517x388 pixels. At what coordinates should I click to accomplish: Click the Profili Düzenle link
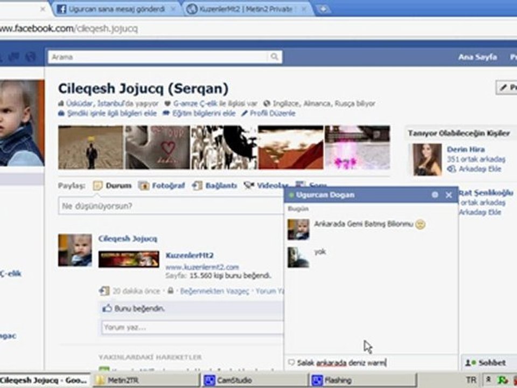[x=273, y=113]
